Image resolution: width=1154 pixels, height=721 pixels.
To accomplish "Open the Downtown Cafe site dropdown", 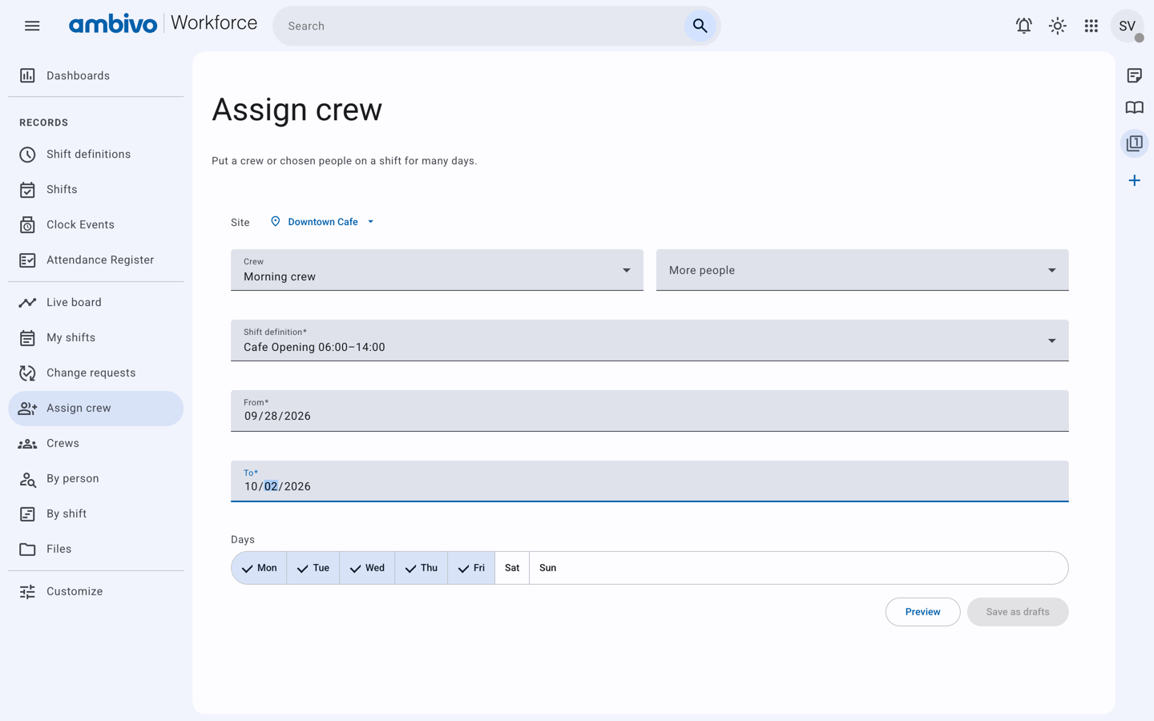I will coord(322,222).
